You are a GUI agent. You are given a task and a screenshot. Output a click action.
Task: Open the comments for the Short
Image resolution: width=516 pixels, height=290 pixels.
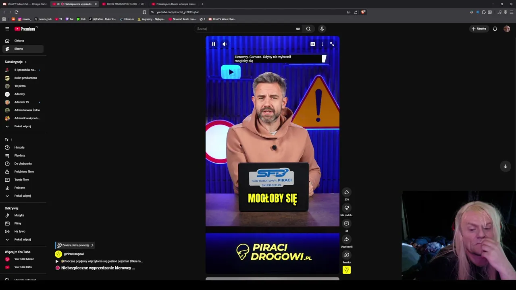pyautogui.click(x=347, y=224)
